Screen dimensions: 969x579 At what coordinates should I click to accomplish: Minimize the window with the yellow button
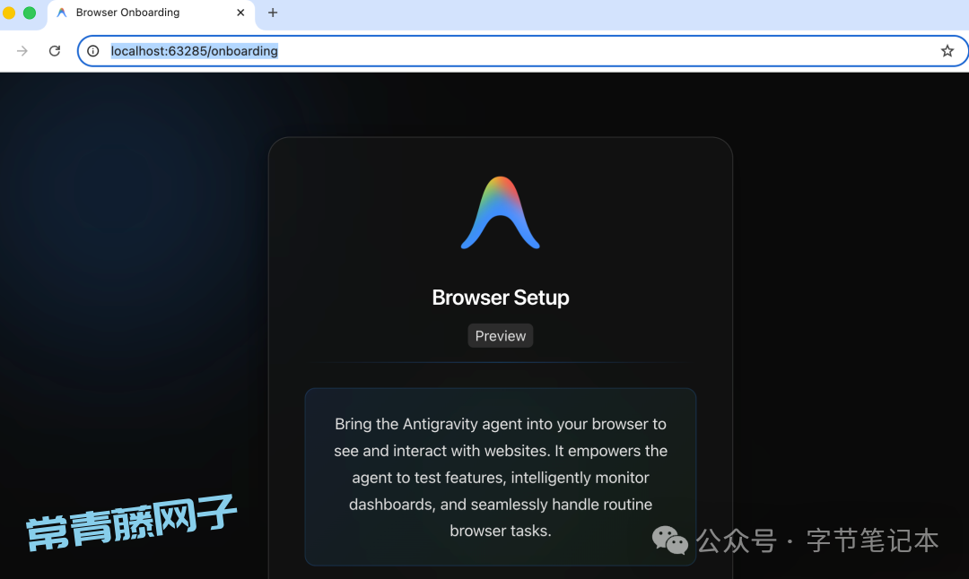[x=9, y=13]
